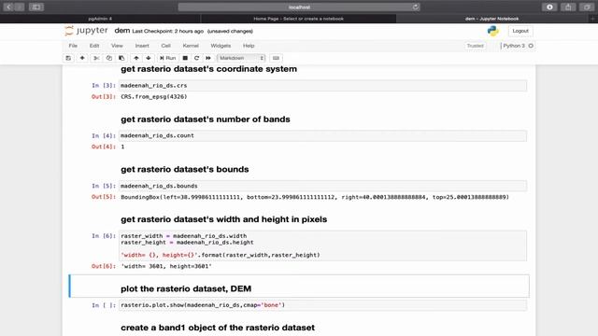Open the Widgets menu

pos(221,46)
